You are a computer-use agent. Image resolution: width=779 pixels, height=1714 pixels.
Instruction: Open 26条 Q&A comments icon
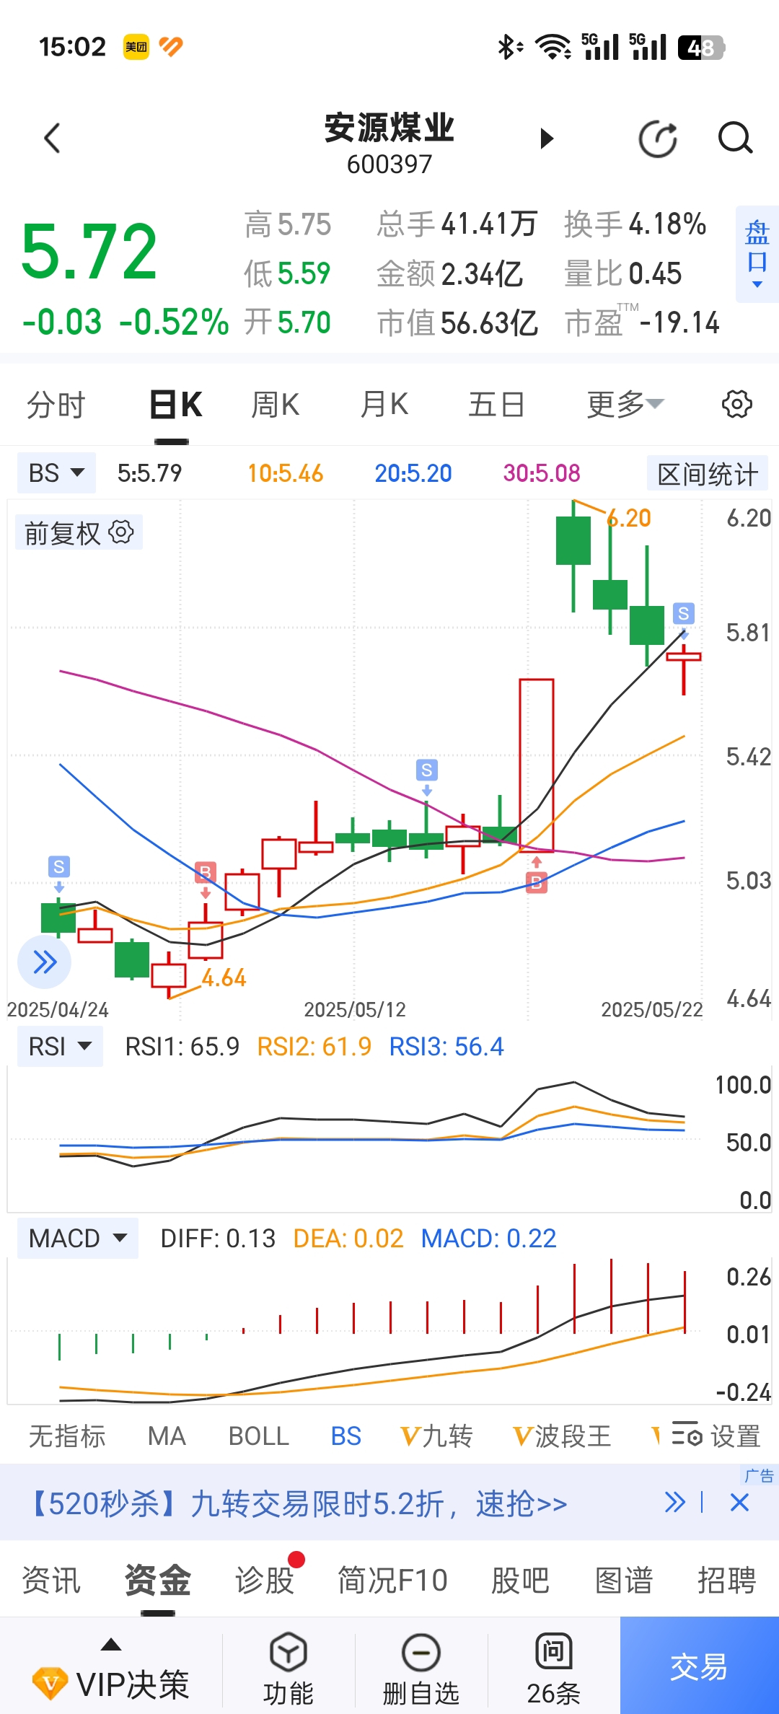tap(553, 1652)
